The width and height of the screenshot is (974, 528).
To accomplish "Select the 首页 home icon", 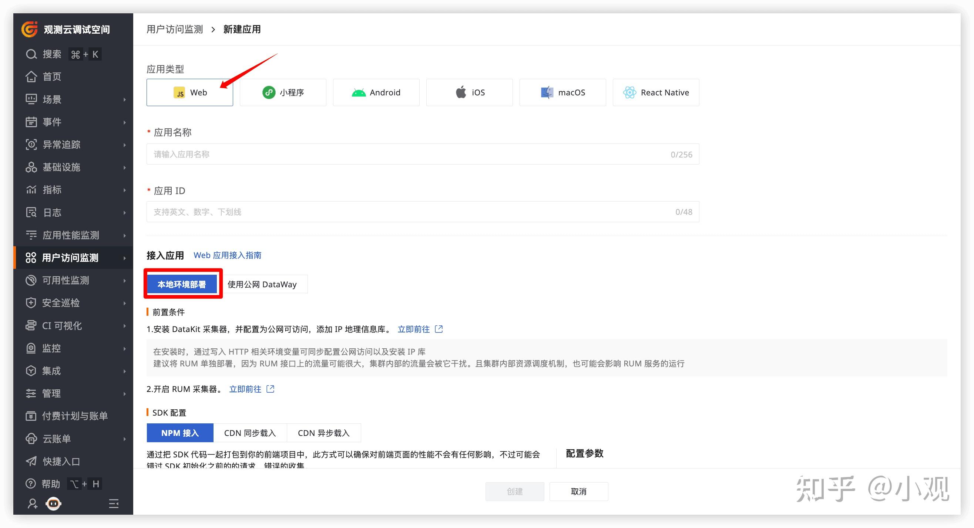I will click(x=31, y=77).
